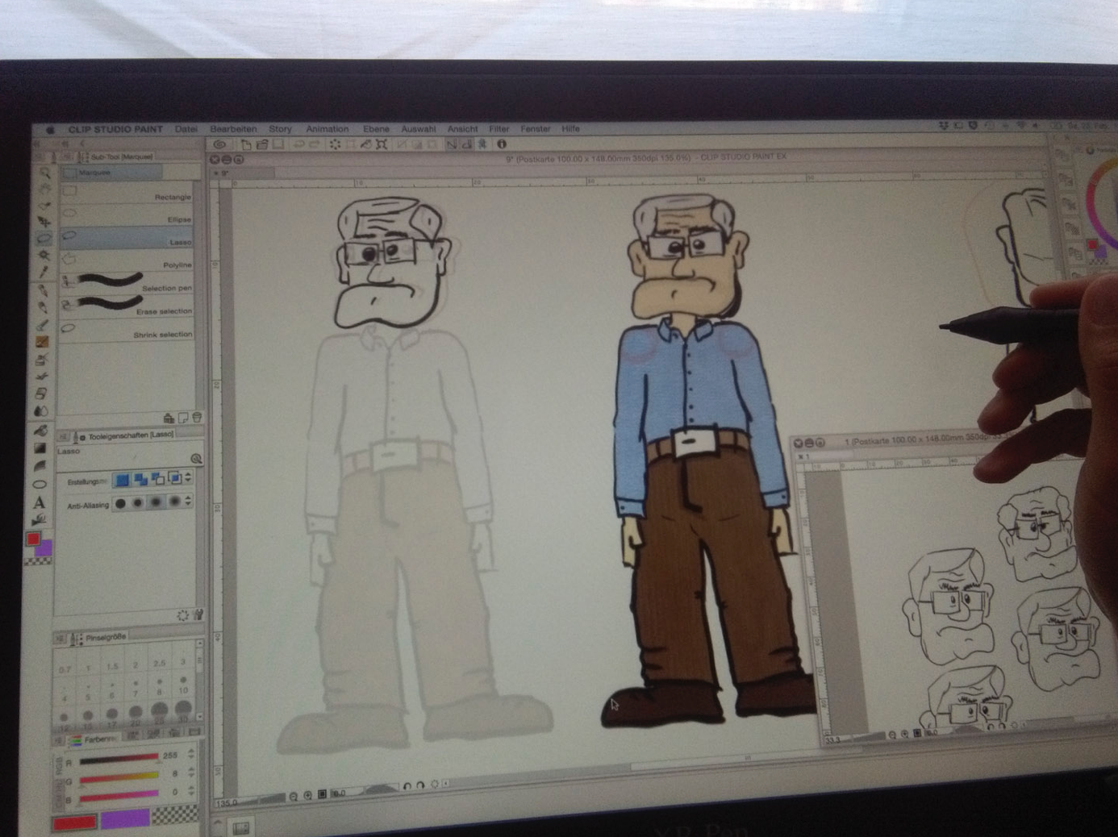Select the Auto Select wand tool
This screenshot has height=837, width=1118.
(44, 255)
